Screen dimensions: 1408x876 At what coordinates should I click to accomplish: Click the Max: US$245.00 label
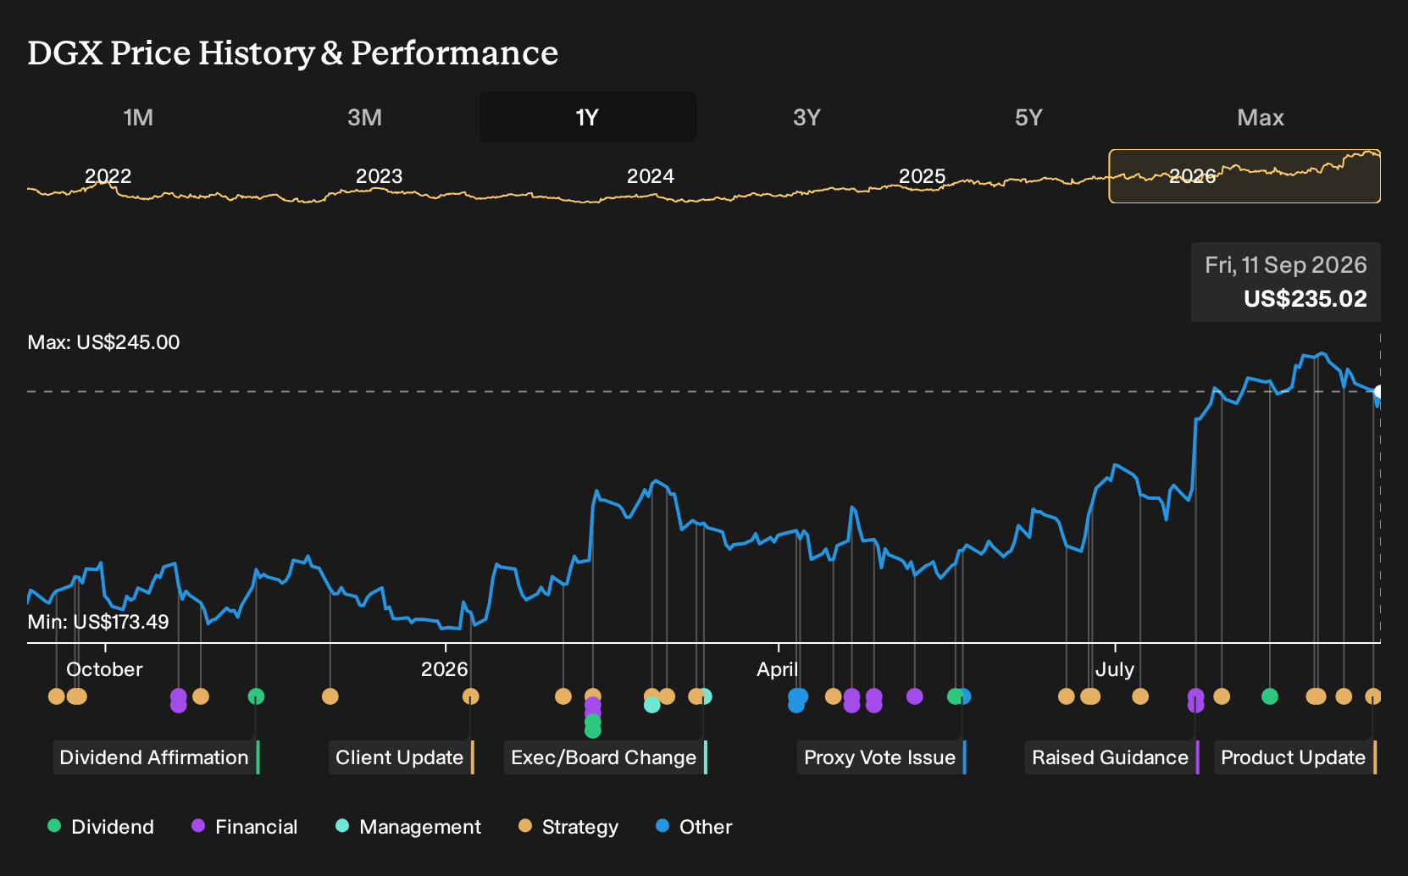(x=103, y=342)
